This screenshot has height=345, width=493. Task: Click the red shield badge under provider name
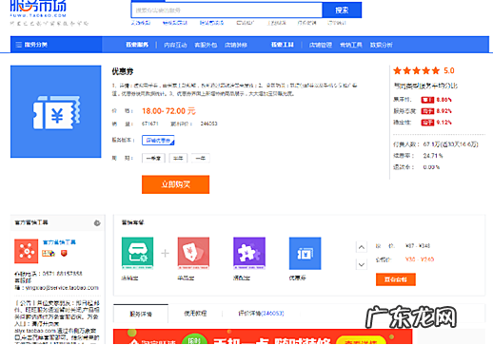click(64, 253)
